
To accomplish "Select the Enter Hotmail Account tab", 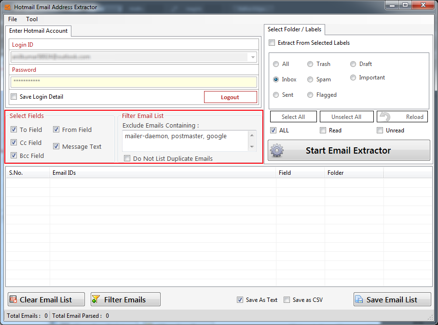I will 38,31.
